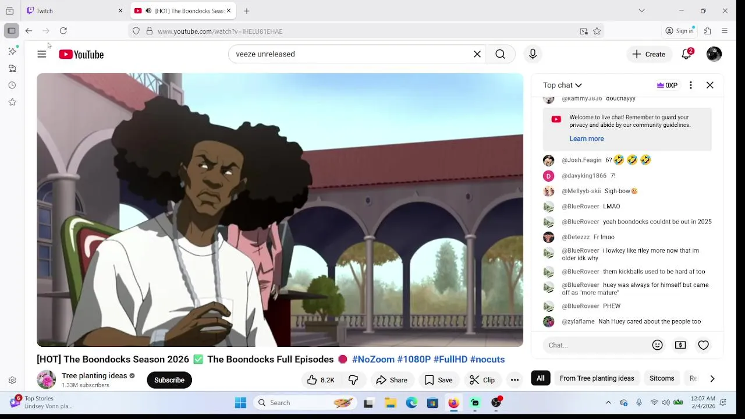The width and height of the screenshot is (745, 419).
Task: Run search with the magnifier button
Action: coord(500,54)
